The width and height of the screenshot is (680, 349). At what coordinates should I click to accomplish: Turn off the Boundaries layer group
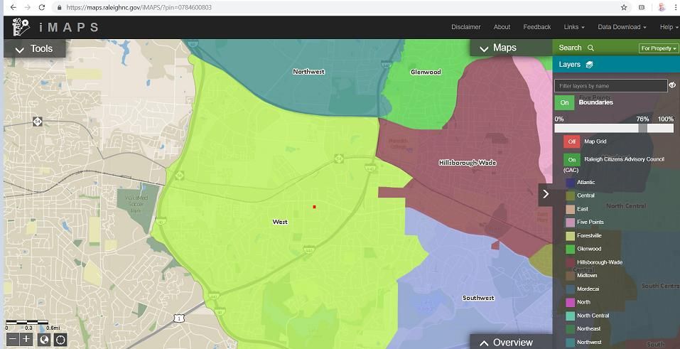tap(564, 103)
